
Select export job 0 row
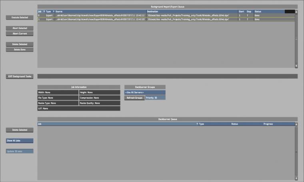pos(166,15)
